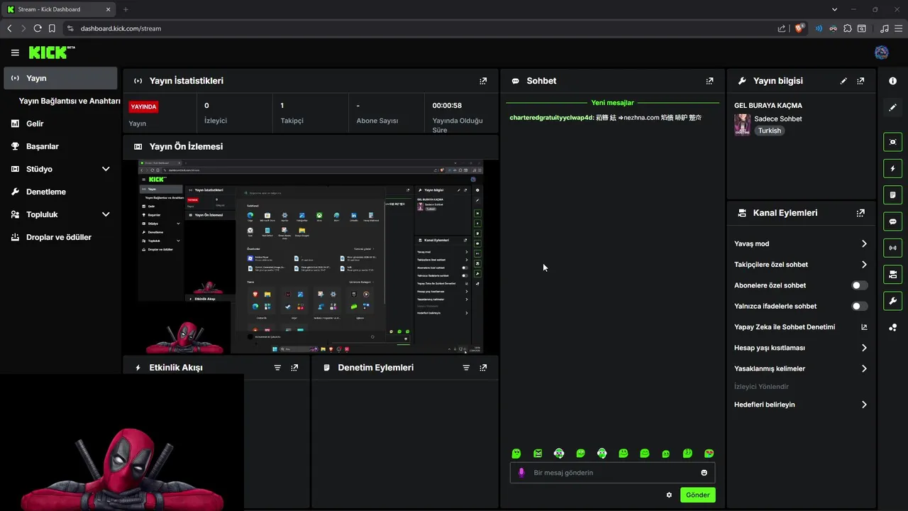Open the browser tab list dropdown arrow
The height and width of the screenshot is (511, 908).
pyautogui.click(x=834, y=9)
